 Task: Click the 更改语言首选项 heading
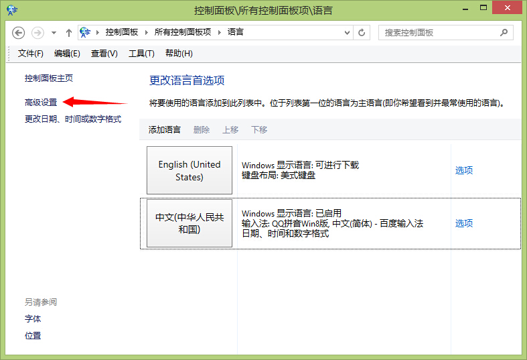click(187, 80)
